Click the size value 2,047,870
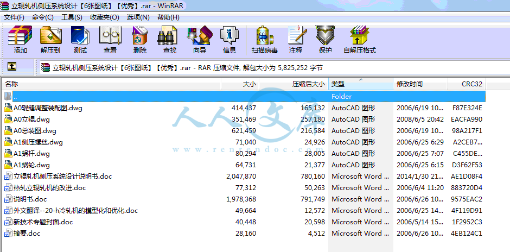 pos(241,177)
